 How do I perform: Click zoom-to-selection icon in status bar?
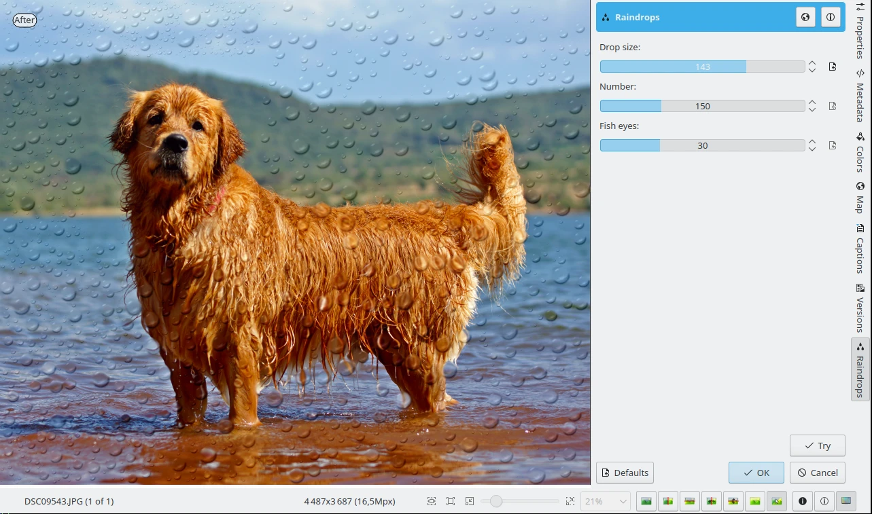(470, 501)
